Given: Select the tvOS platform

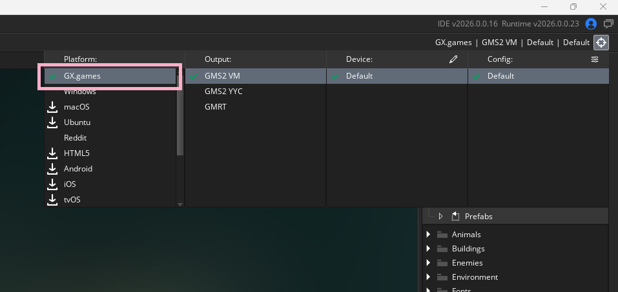Looking at the screenshot, I should click(110, 200).
